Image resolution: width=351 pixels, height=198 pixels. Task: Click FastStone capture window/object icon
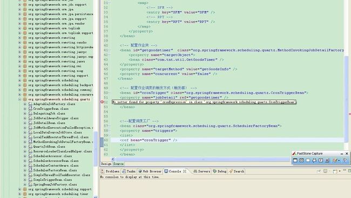[x=301, y=160]
